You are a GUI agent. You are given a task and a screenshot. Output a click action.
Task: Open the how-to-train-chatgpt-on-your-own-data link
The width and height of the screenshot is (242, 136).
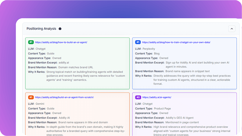click(176, 42)
